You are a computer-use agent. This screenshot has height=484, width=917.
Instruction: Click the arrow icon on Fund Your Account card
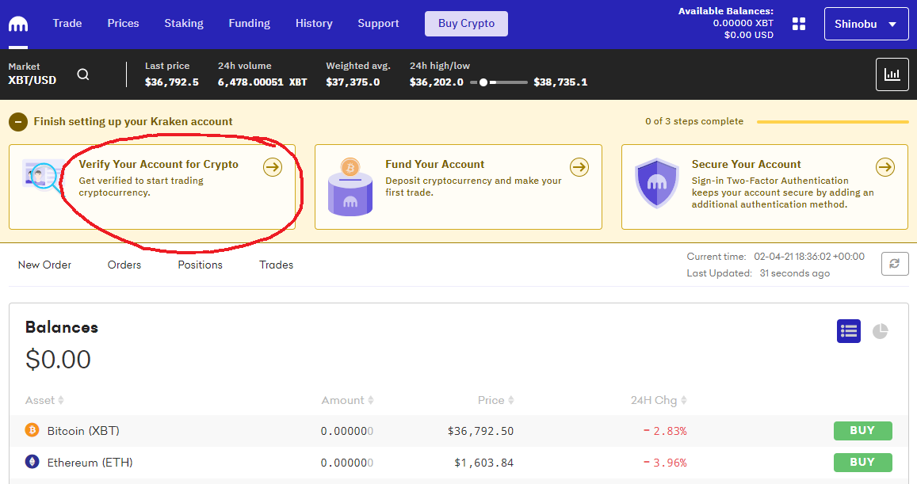[x=579, y=167]
